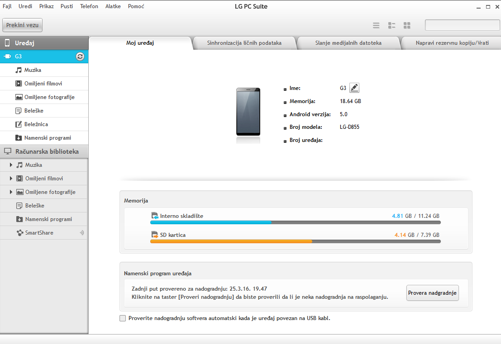501x344 pixels.
Task: Click the SD kartica usage bar
Action: [295, 241]
